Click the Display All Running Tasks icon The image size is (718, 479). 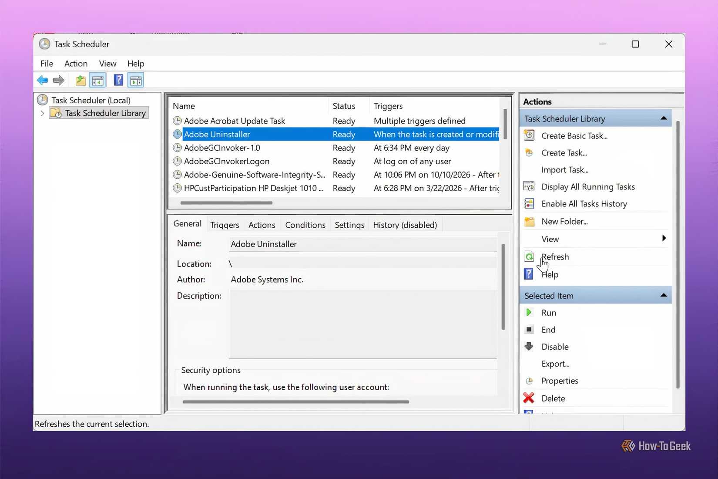coord(529,186)
